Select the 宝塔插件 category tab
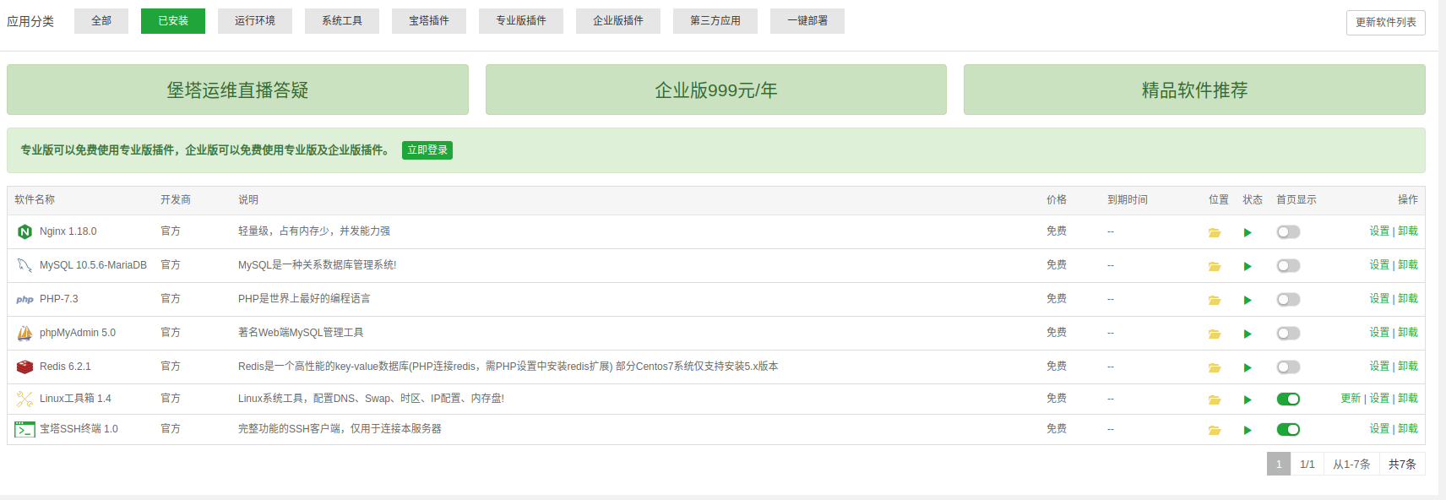 [x=429, y=20]
